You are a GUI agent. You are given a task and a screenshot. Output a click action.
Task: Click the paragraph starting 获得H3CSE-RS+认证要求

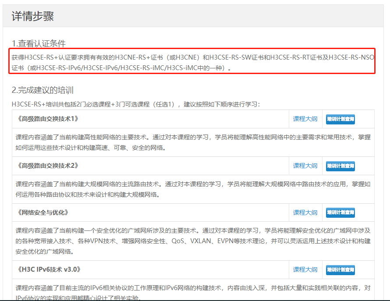point(193,63)
